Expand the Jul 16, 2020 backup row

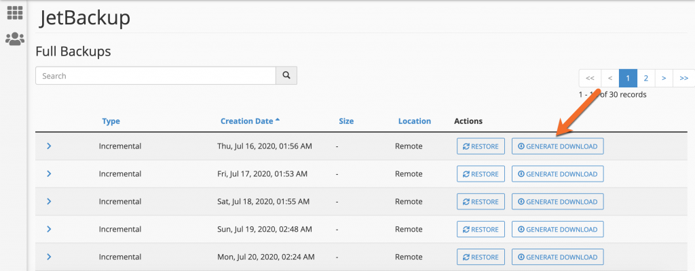(x=49, y=146)
